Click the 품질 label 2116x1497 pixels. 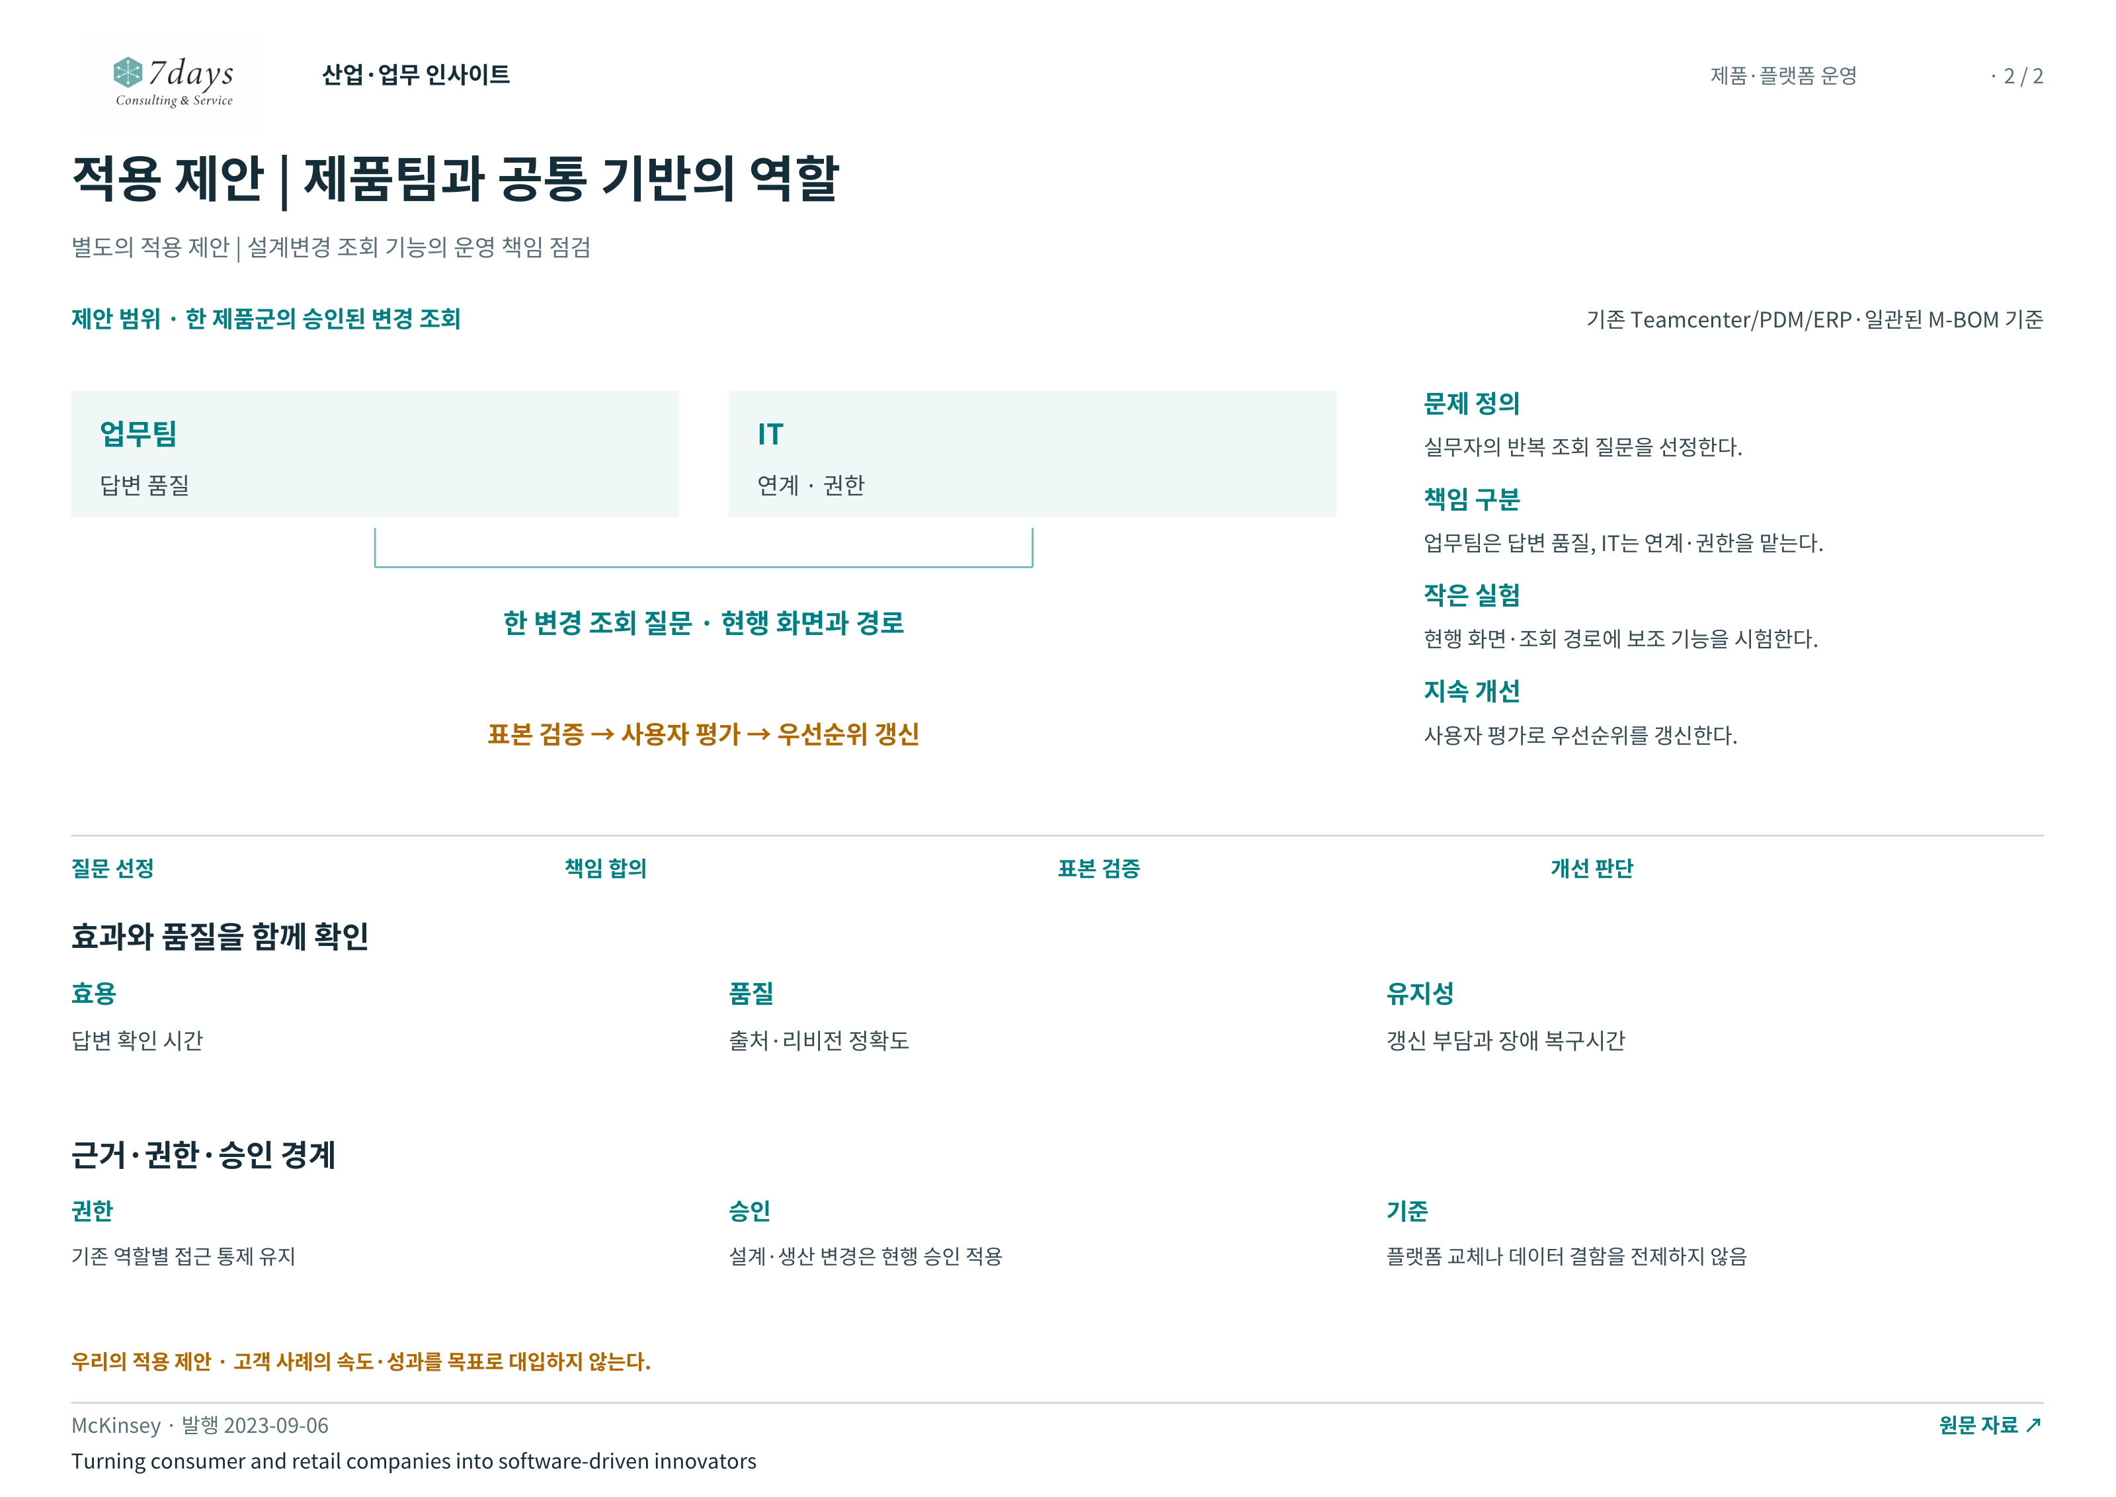tap(751, 994)
